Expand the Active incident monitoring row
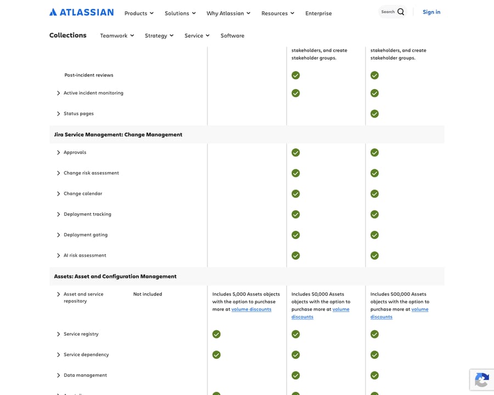The height and width of the screenshot is (395, 494). click(58, 93)
